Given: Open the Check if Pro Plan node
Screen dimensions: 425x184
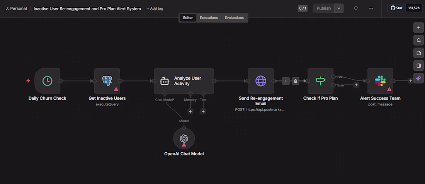Looking at the screenshot, I should [x=320, y=81].
